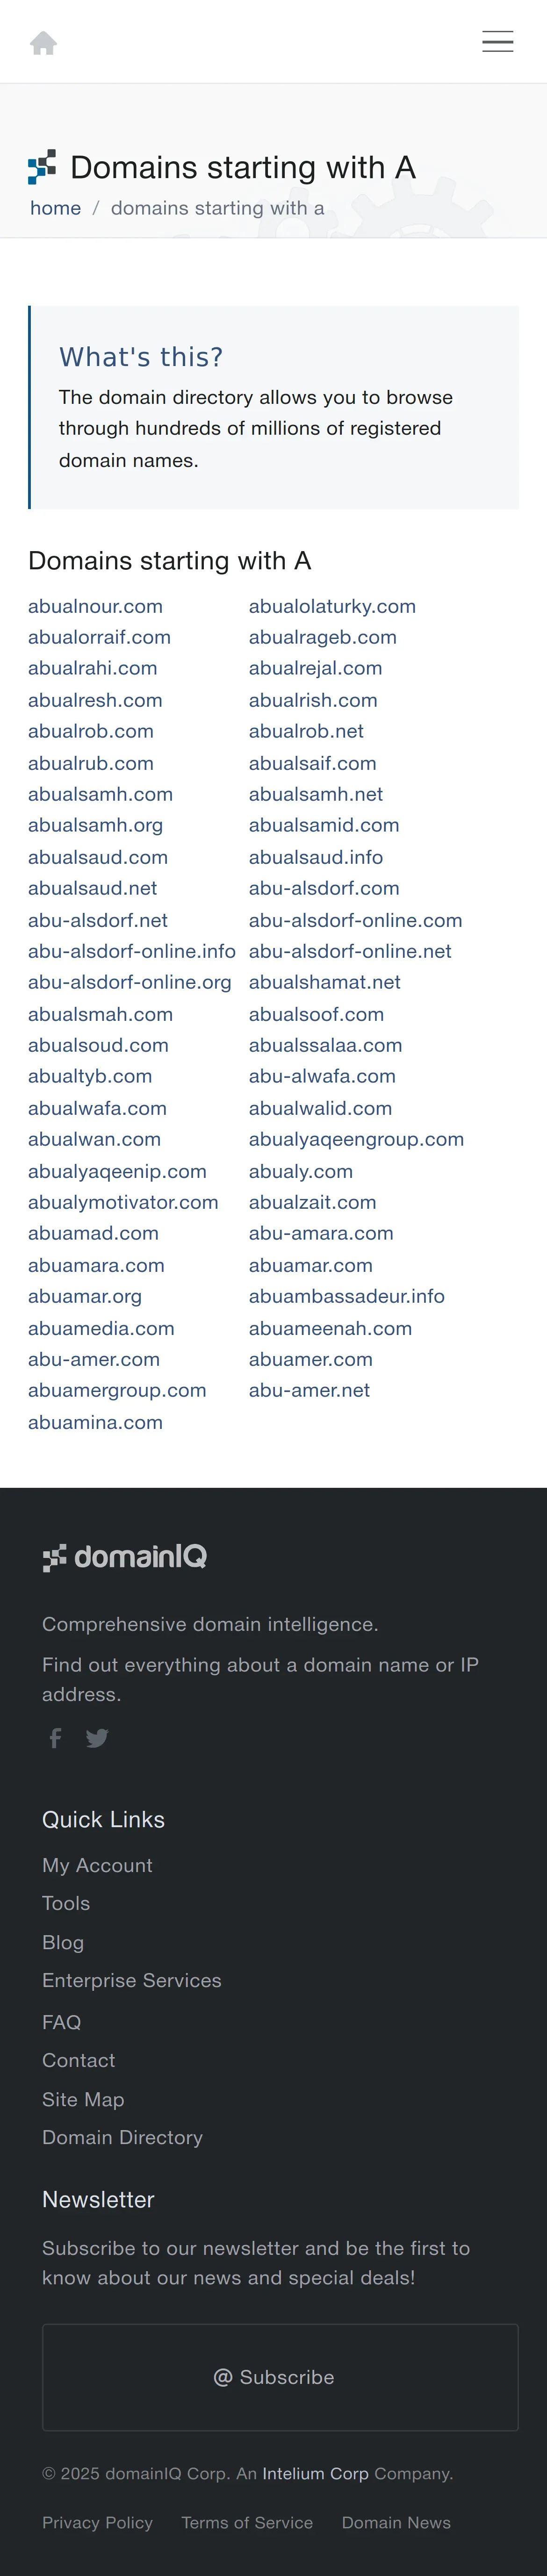Open abu-alsdorf-online.info domain link
The image size is (547, 2576).
(132, 951)
